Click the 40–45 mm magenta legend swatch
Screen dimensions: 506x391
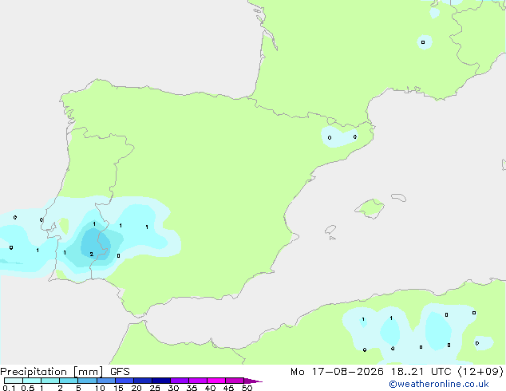(216, 381)
